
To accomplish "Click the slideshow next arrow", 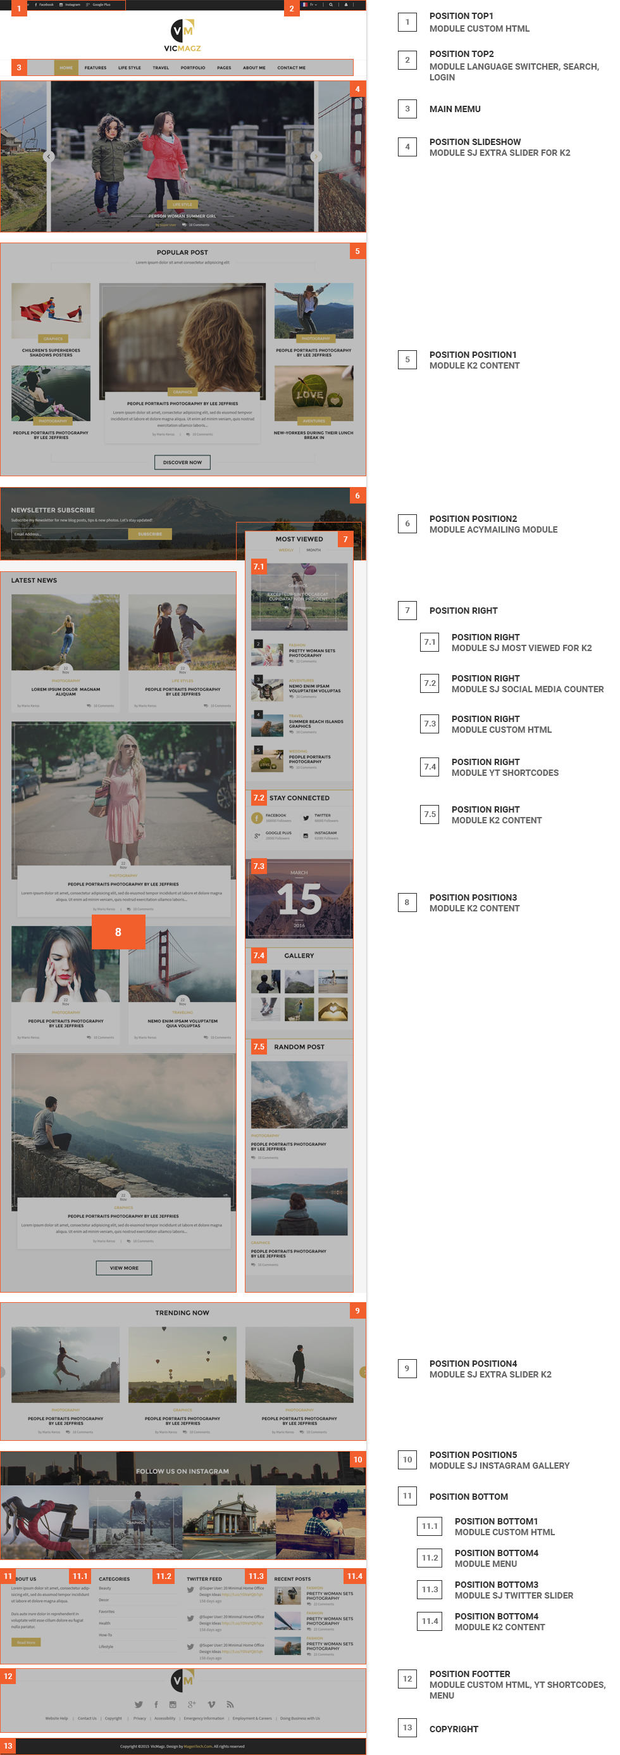I will (316, 156).
